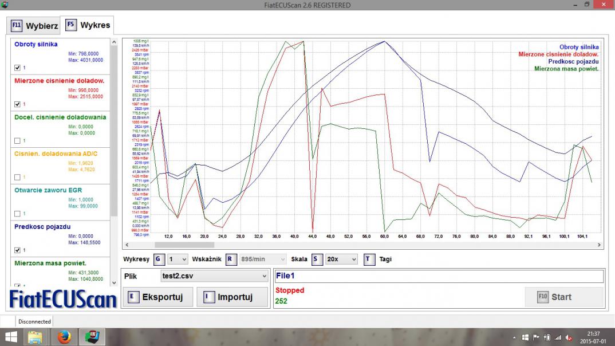The height and width of the screenshot is (346, 615).
Task: Open the Skala 20x dropdown
Action: [341, 259]
